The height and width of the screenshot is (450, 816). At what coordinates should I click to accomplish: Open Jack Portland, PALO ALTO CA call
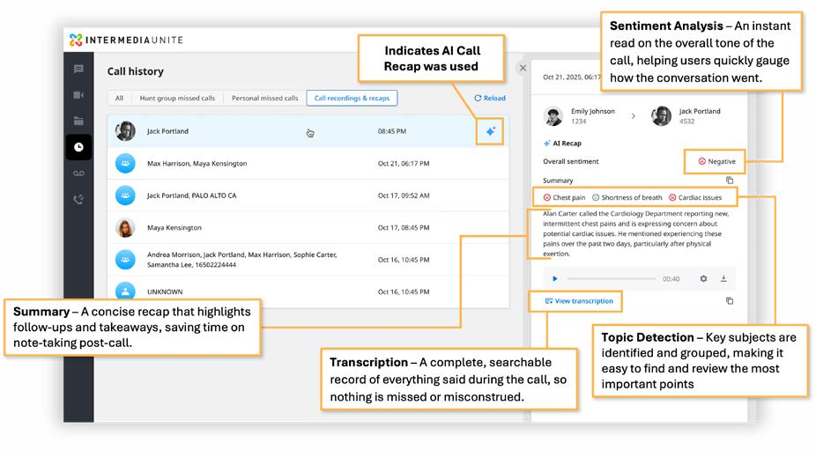pyautogui.click(x=308, y=195)
